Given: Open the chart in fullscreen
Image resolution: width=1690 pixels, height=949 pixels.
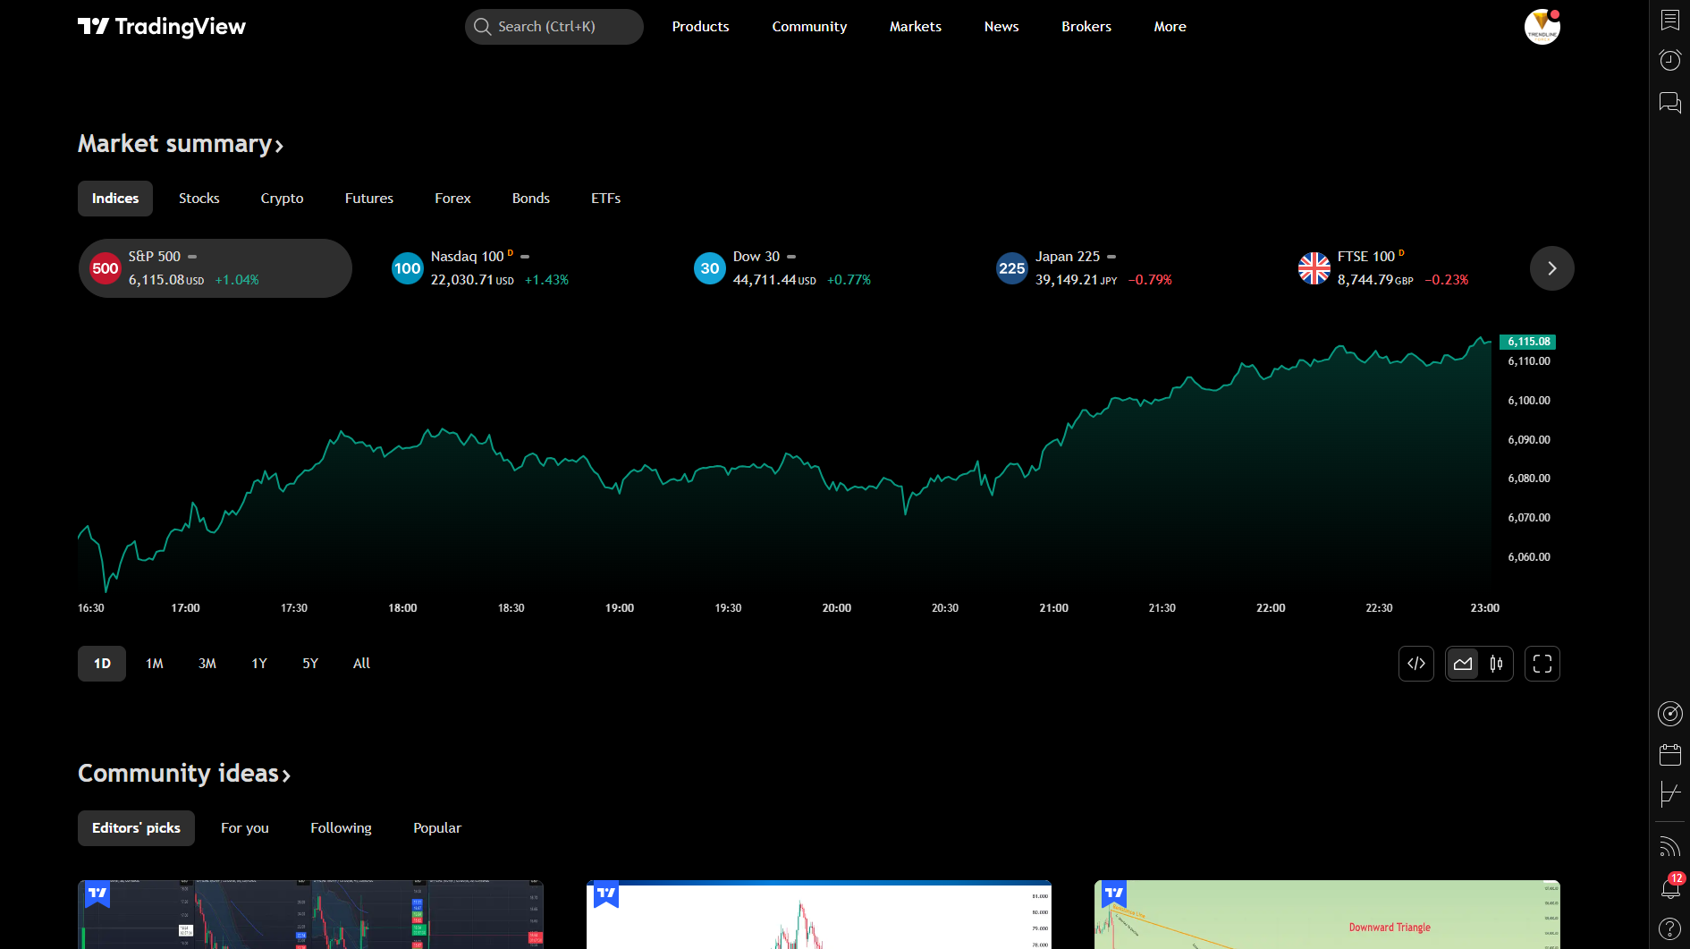Looking at the screenshot, I should coord(1542,664).
